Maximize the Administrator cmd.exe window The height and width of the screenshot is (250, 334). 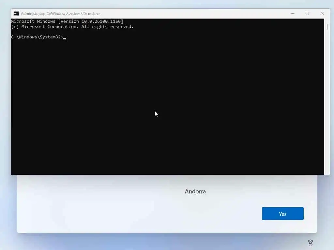[x=307, y=13]
